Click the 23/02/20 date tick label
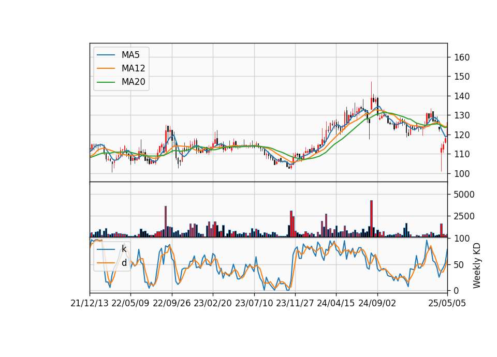 (213, 303)
